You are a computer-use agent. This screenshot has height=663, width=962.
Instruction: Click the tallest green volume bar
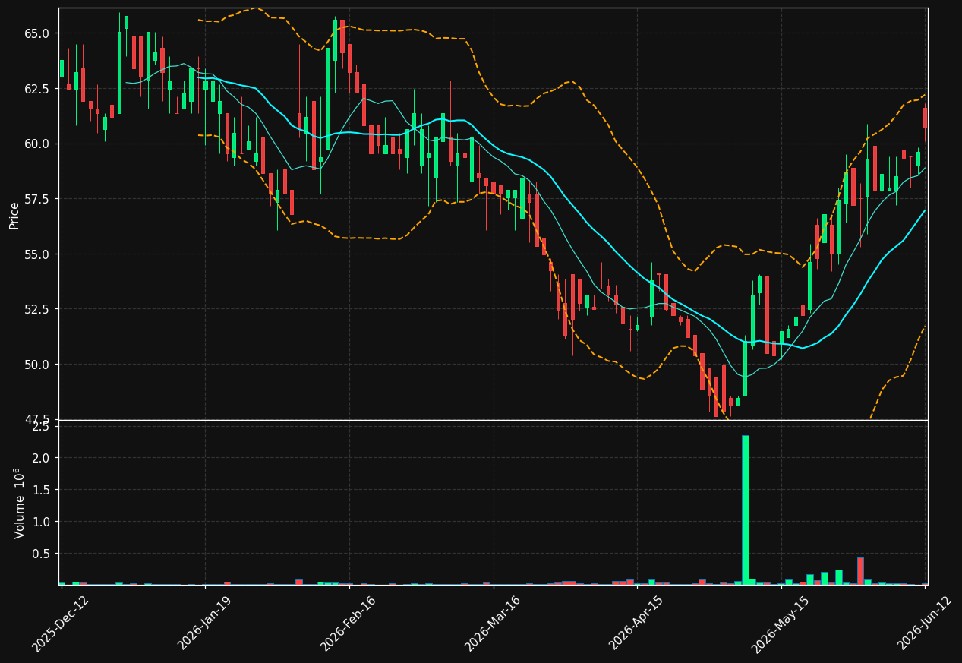745,510
